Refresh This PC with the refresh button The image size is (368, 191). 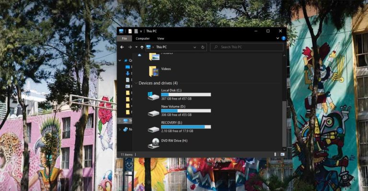pos(203,47)
